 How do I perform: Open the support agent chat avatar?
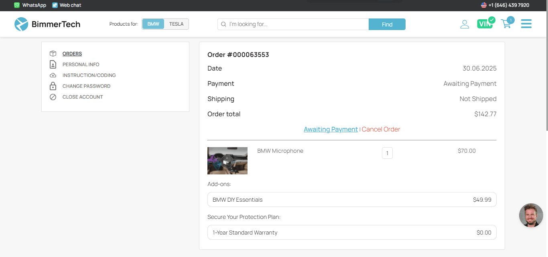coord(531,215)
